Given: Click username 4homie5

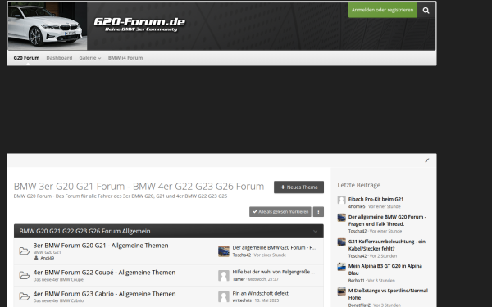Looking at the screenshot, I should [x=357, y=206].
